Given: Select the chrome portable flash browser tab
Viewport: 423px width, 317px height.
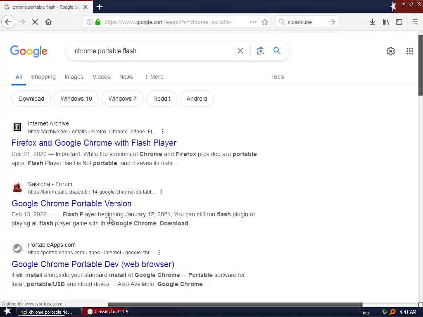Looking at the screenshot, I should (46, 7).
